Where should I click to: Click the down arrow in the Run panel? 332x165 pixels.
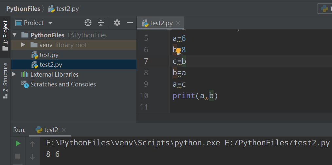coord(32,157)
